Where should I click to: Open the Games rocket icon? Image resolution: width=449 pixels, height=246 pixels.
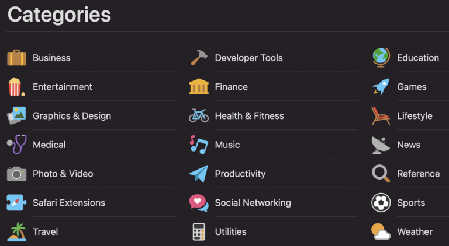tap(381, 86)
